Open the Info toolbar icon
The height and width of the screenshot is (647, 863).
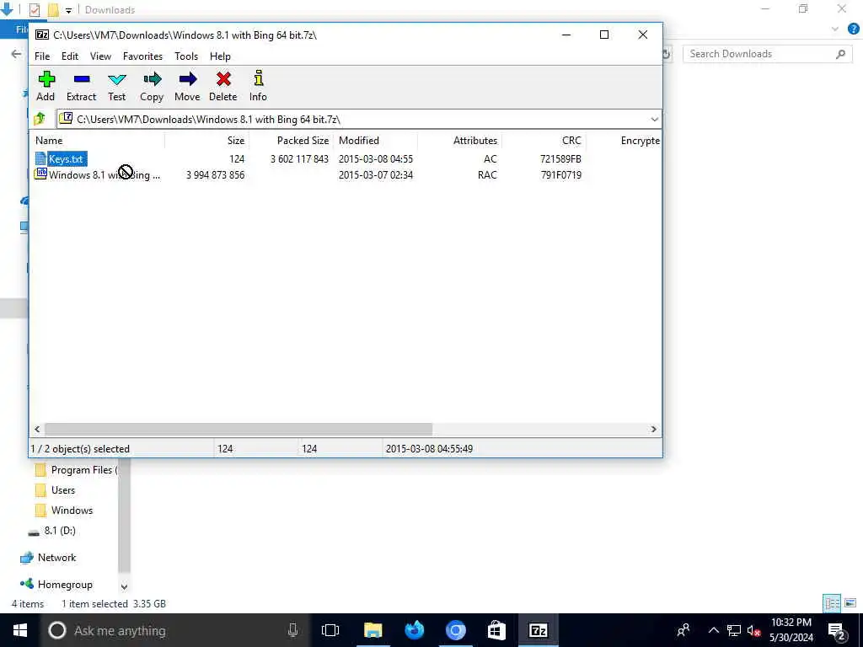pos(258,78)
